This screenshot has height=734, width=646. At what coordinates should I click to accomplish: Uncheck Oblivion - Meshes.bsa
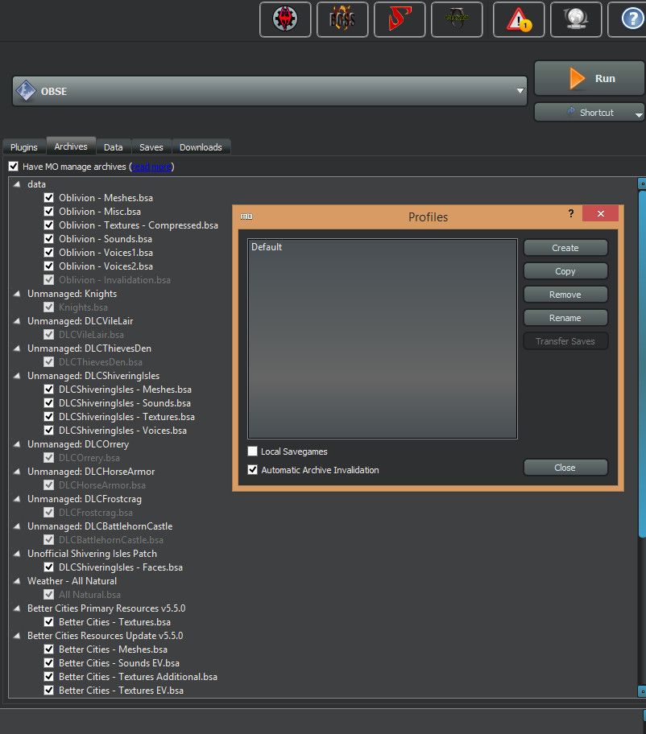click(x=48, y=197)
